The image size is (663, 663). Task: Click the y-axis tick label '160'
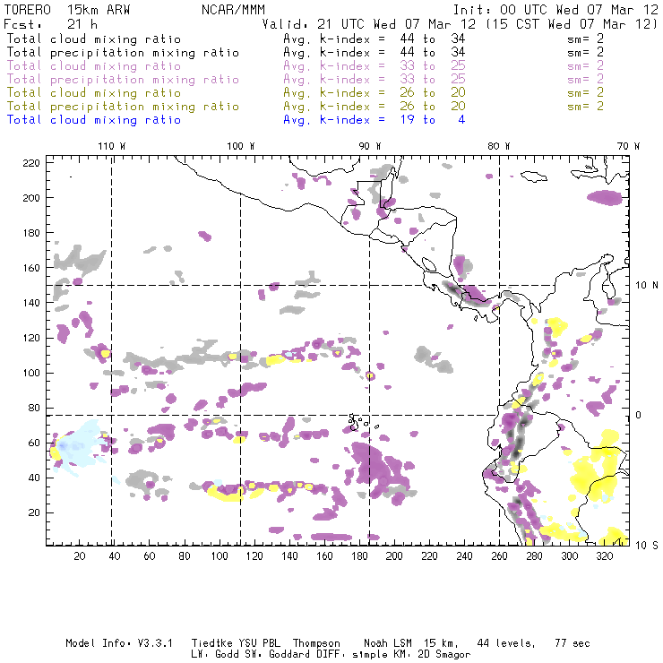(31, 268)
